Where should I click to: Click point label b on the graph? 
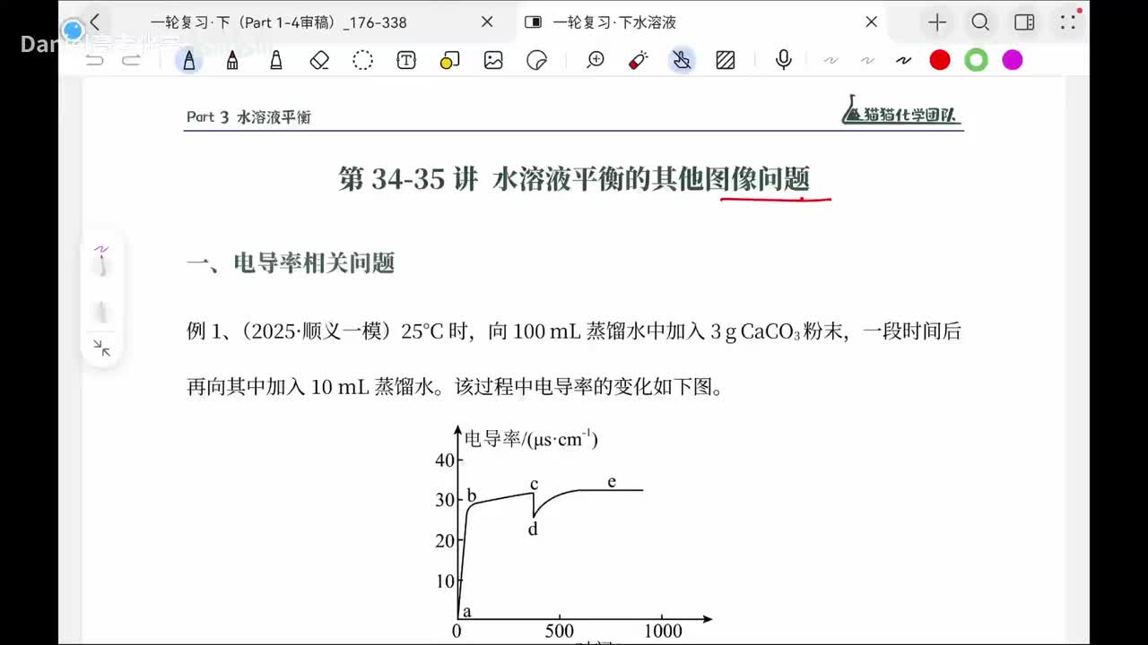[x=472, y=495]
